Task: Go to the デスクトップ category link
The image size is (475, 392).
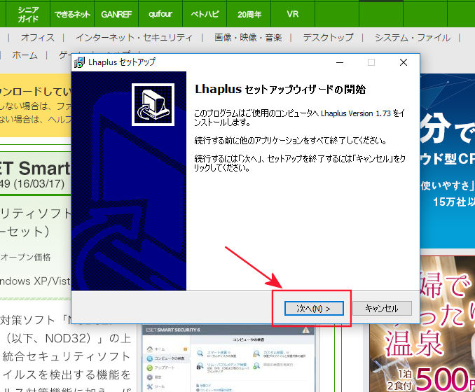Action: (x=328, y=38)
